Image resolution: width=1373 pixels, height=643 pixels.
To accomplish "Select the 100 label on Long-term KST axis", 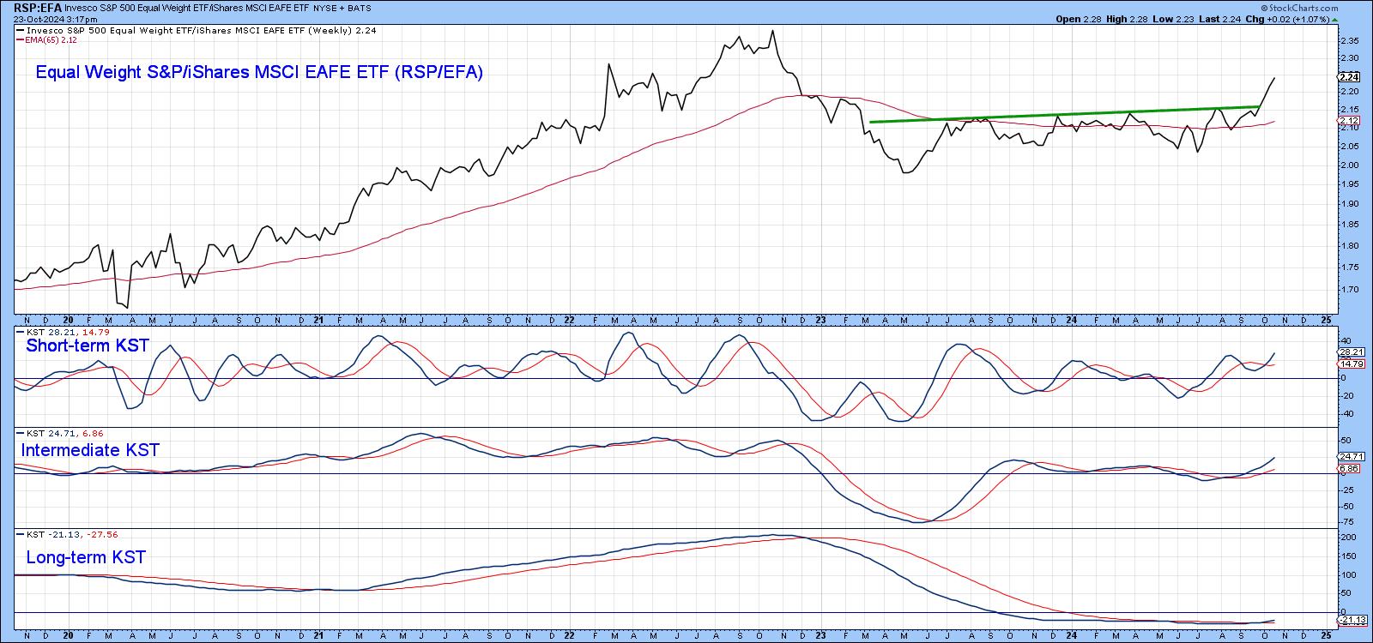I will click(1347, 575).
